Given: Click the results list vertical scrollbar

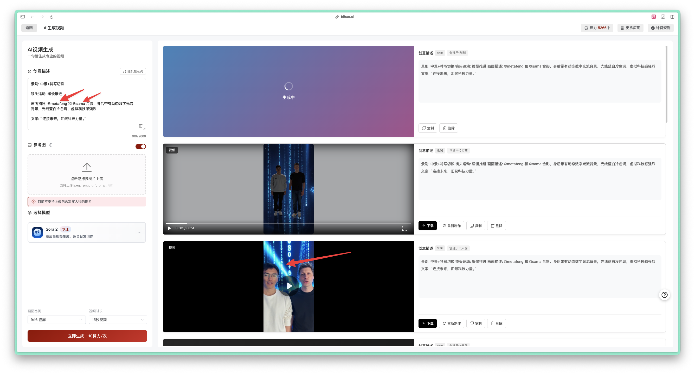Looking at the screenshot, I should (666, 84).
